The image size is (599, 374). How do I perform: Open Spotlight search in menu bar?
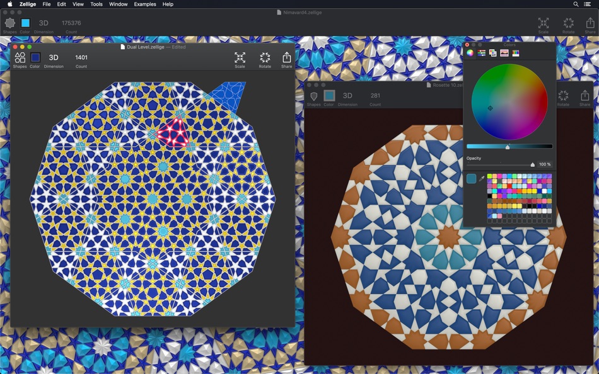coord(576,4)
